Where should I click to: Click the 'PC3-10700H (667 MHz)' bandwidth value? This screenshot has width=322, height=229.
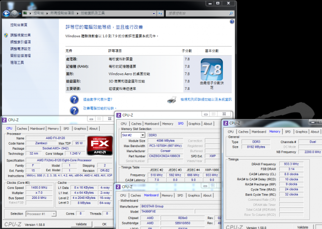coord(166,146)
